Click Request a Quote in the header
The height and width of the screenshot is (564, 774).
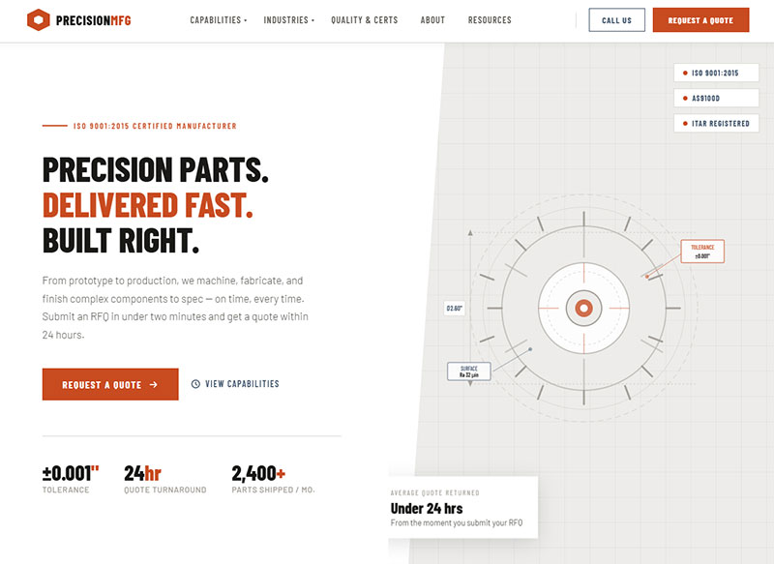[700, 20]
